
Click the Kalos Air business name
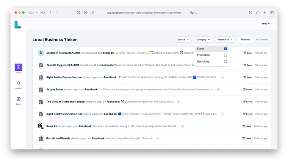(52, 126)
